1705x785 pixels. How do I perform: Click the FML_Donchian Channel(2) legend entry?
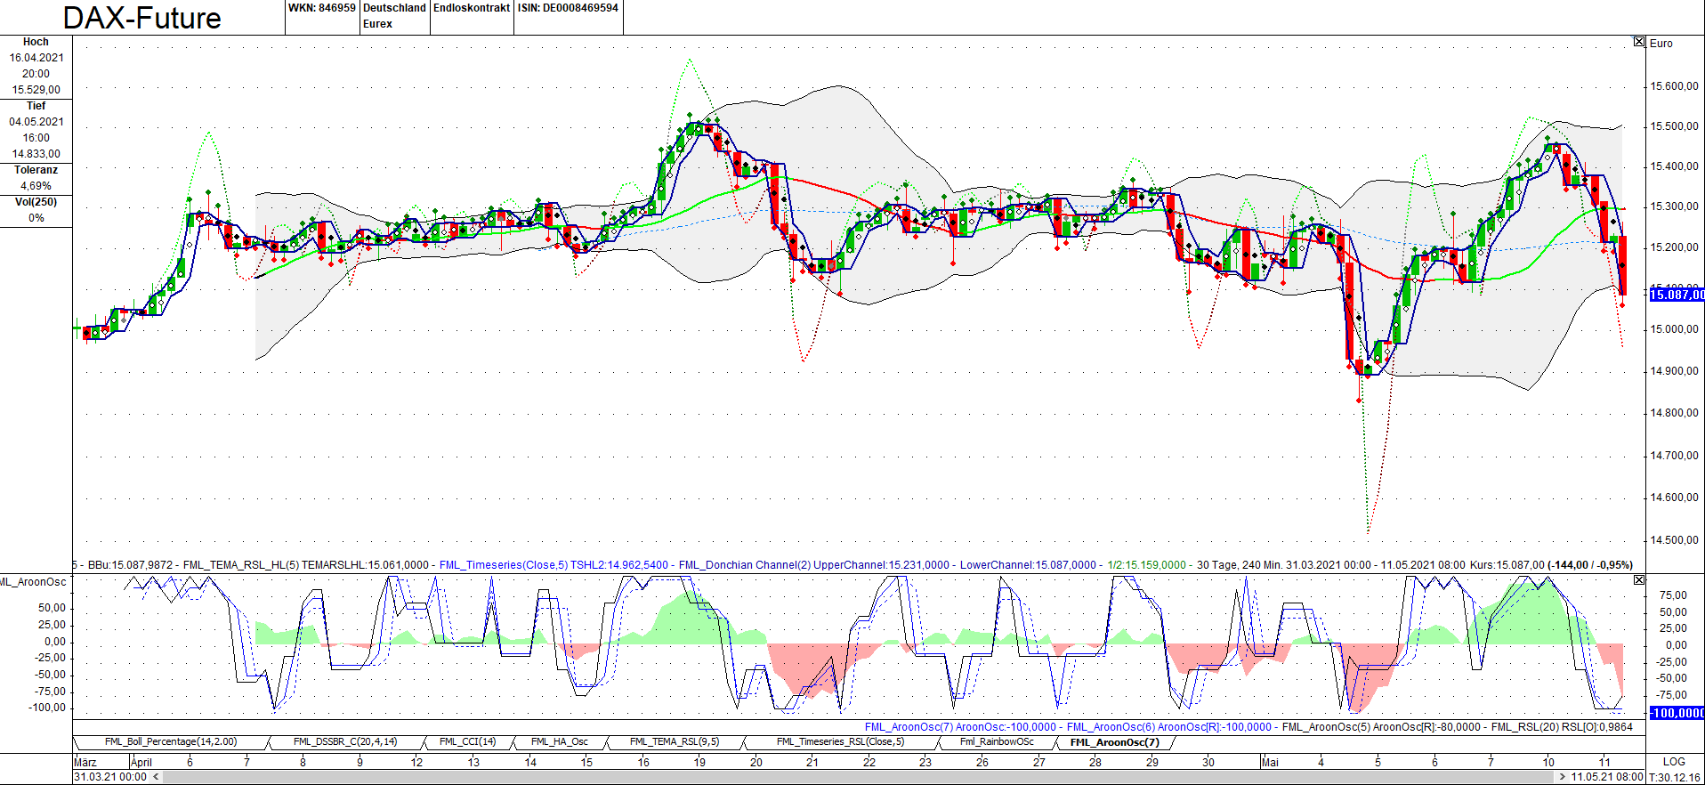pos(813,565)
